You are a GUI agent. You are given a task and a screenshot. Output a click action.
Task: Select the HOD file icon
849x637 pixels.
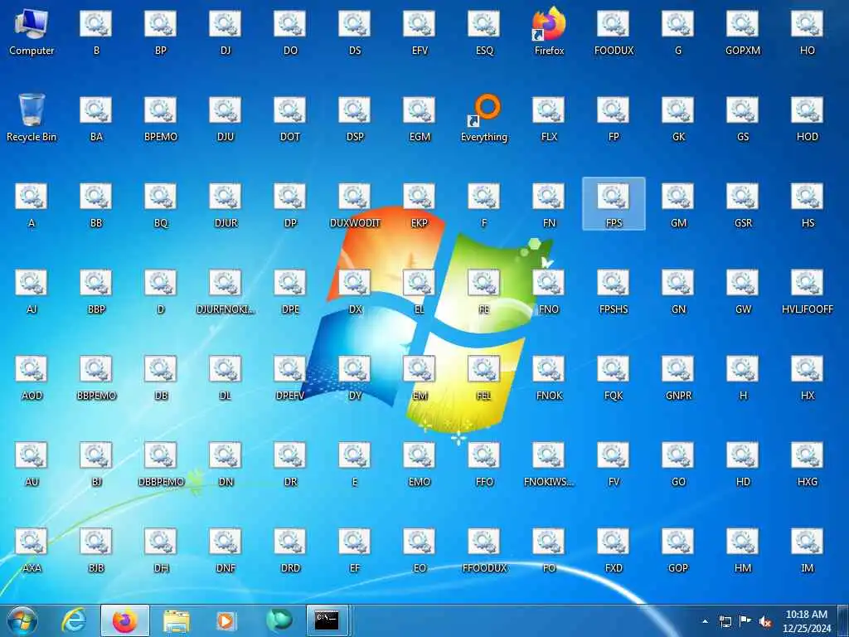(808, 119)
